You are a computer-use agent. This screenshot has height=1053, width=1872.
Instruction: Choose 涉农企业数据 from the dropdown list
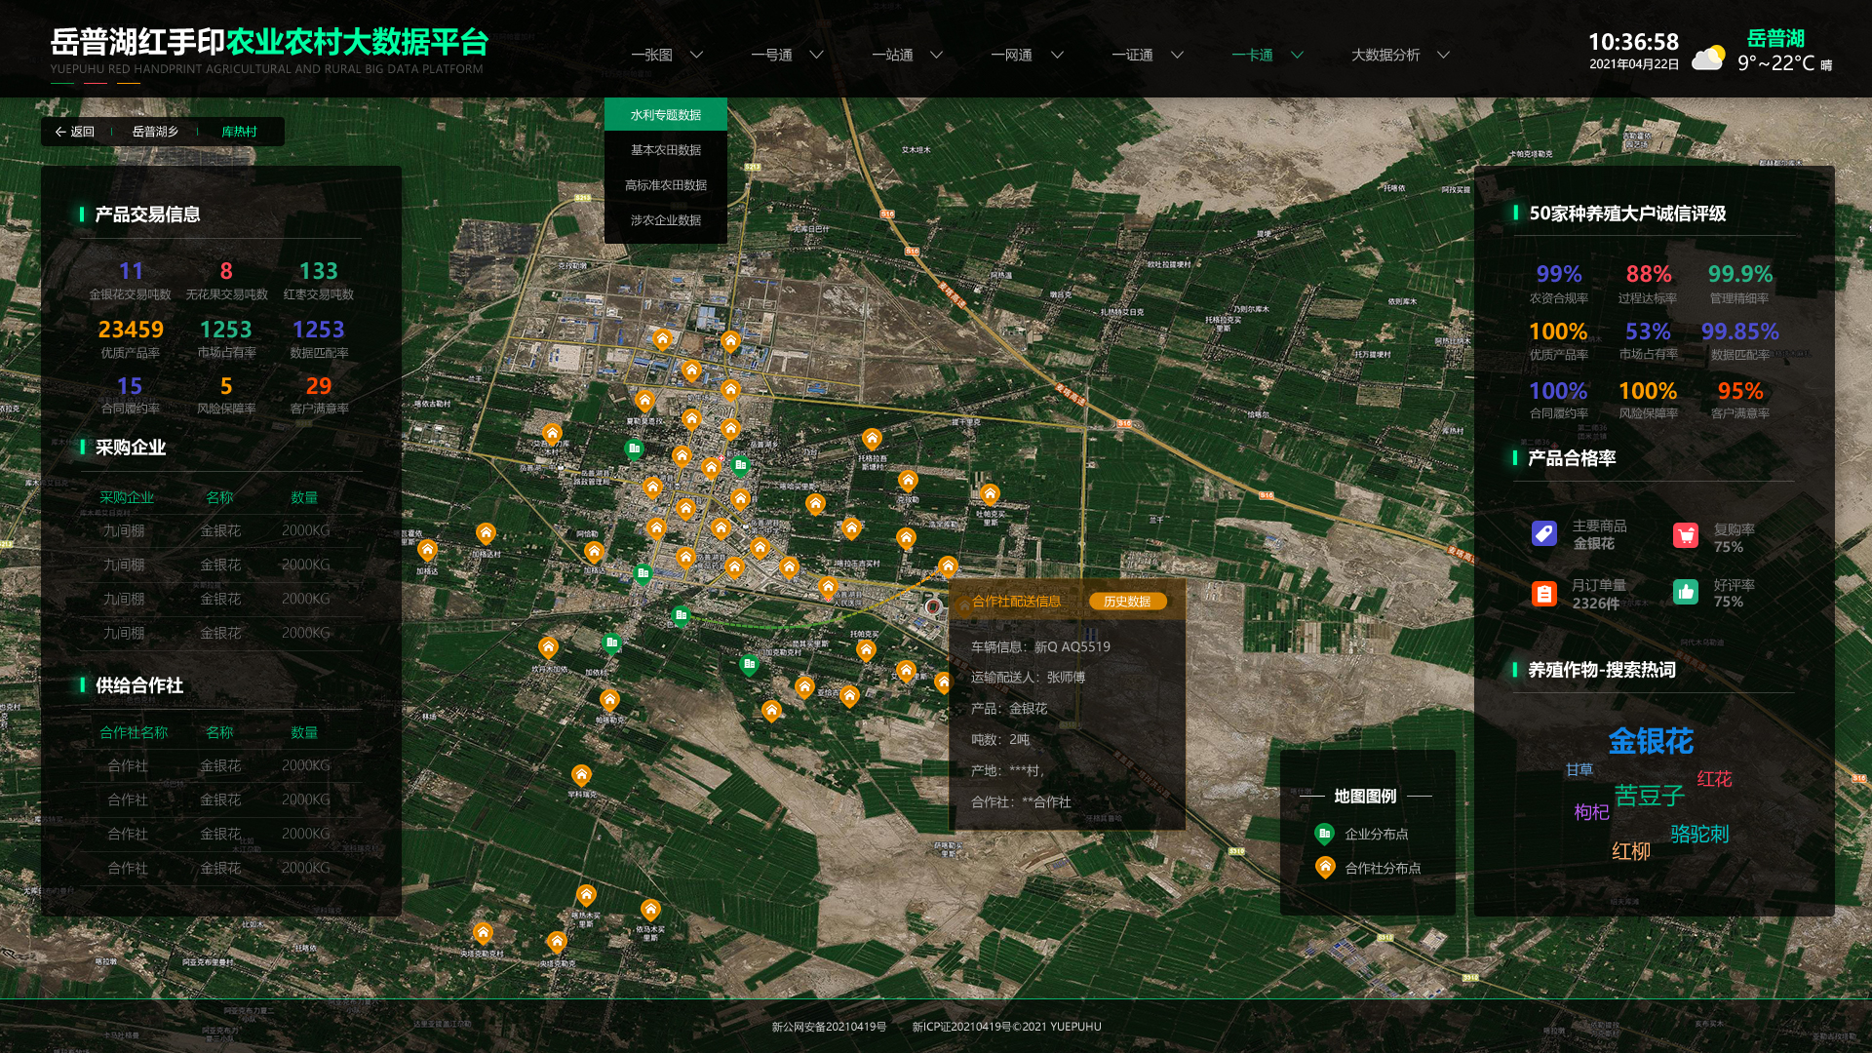[x=666, y=220]
